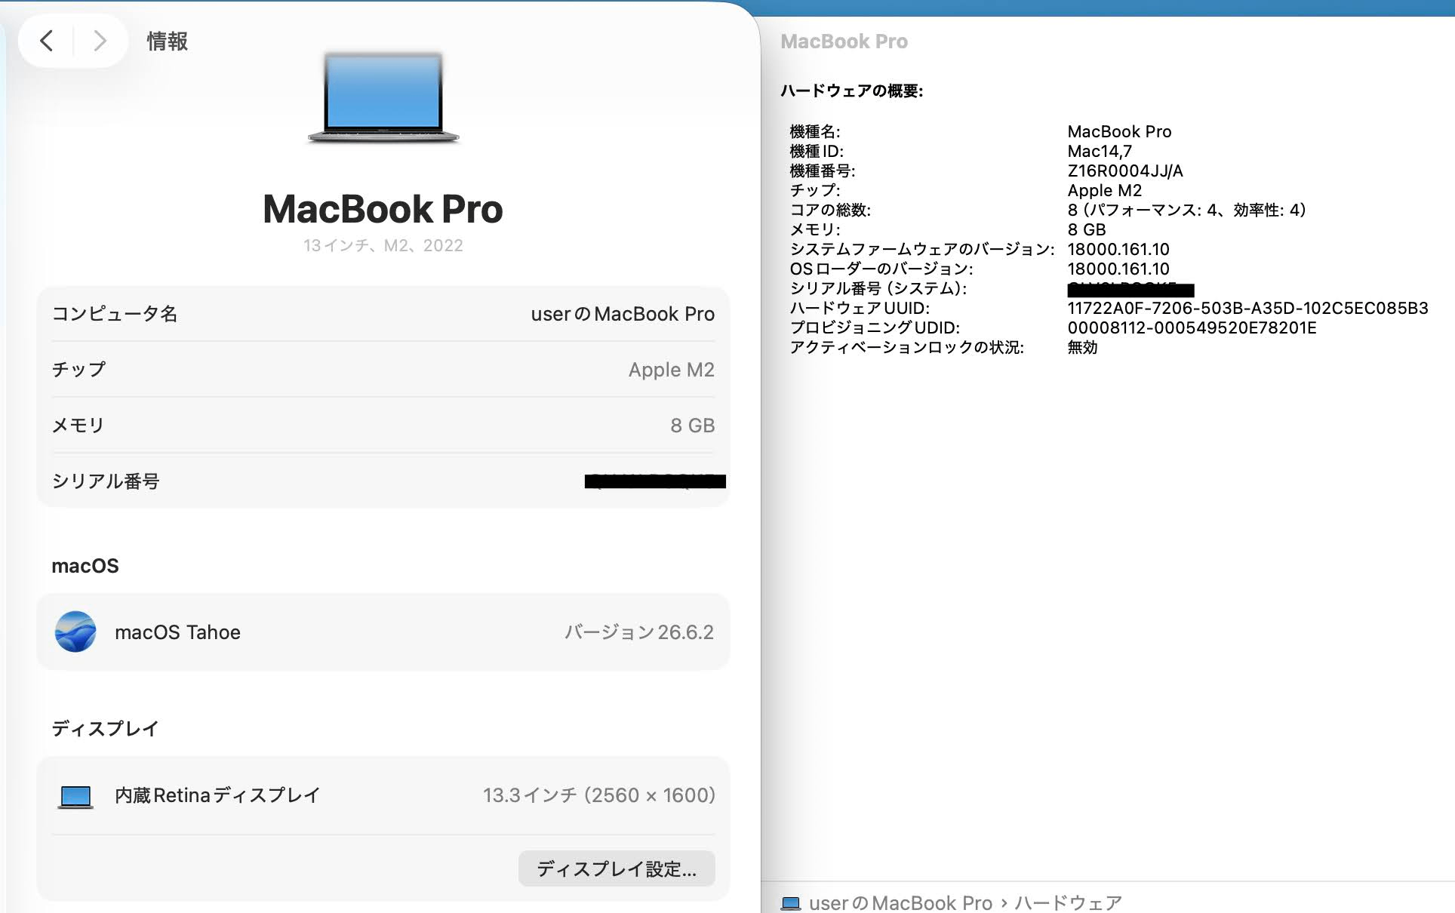Click the チップ row label in About pane
Viewport: 1455px width, 913px height.
point(78,370)
